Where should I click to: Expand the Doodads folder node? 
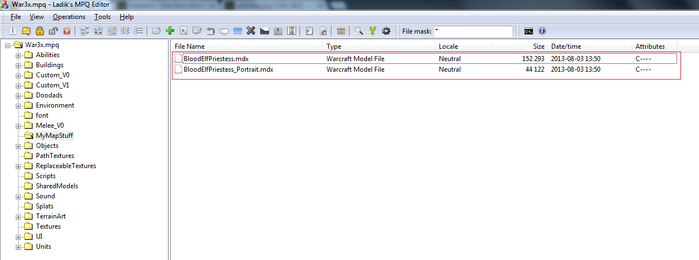tap(19, 95)
